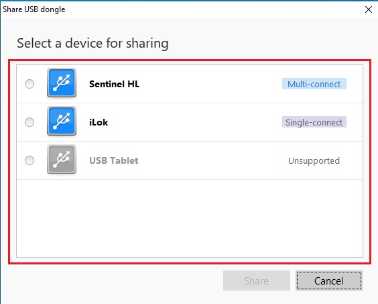Image resolution: width=378 pixels, height=304 pixels.
Task: Click the empty area below the device list
Action: 190,218
